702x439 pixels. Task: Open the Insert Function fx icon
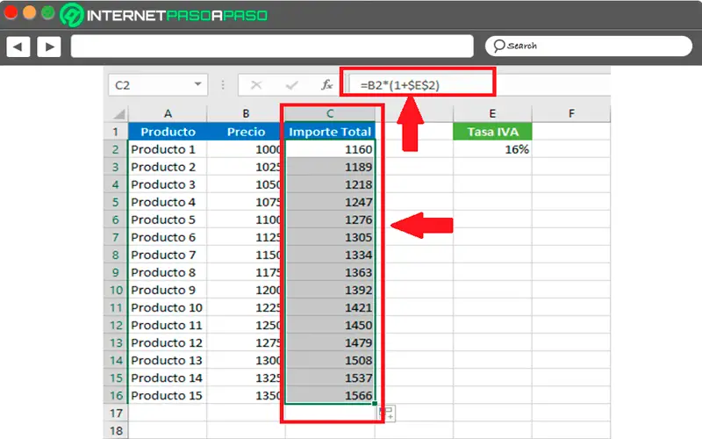point(326,84)
